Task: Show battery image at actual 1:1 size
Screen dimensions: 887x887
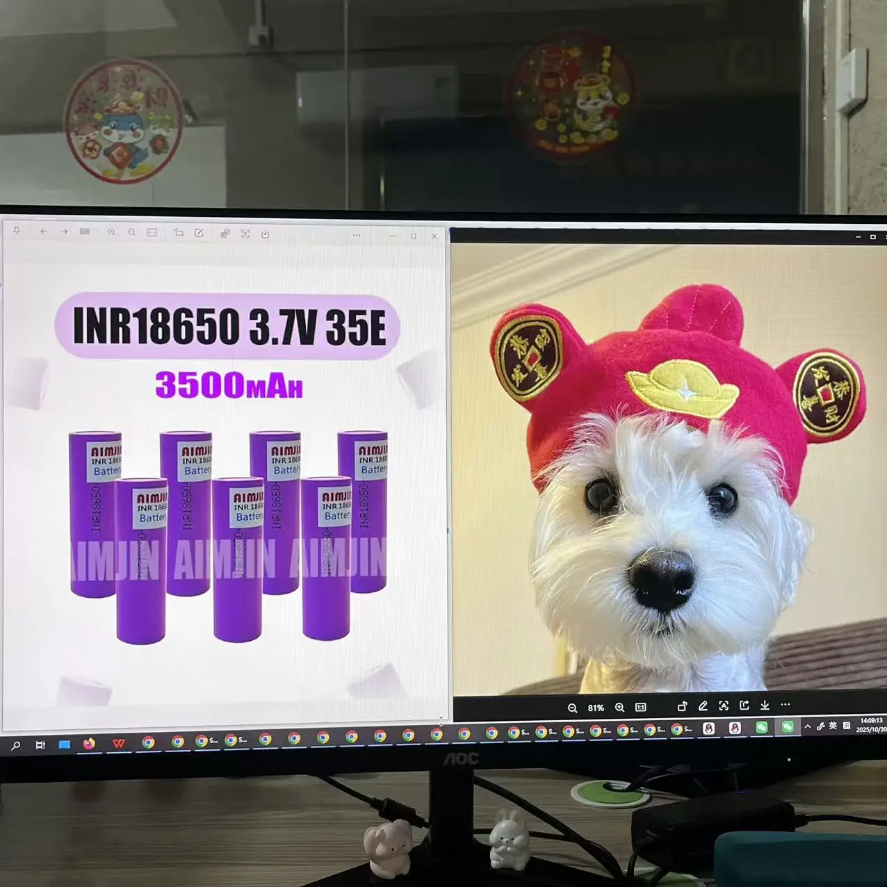Action: click(x=152, y=232)
